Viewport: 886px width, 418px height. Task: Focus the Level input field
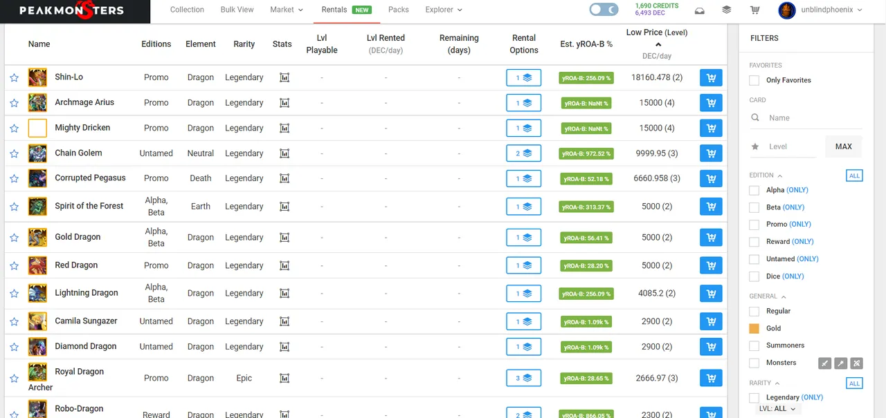coord(793,146)
